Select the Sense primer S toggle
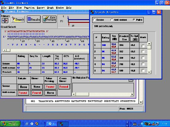 [x=3, y=20]
